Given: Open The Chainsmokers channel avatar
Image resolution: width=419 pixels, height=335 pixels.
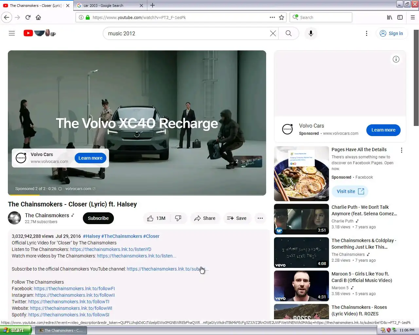Looking at the screenshot, I should point(14,218).
